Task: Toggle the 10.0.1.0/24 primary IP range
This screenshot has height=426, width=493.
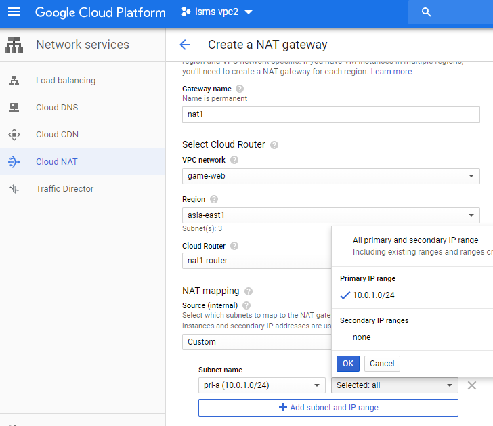Action: pyautogui.click(x=374, y=295)
